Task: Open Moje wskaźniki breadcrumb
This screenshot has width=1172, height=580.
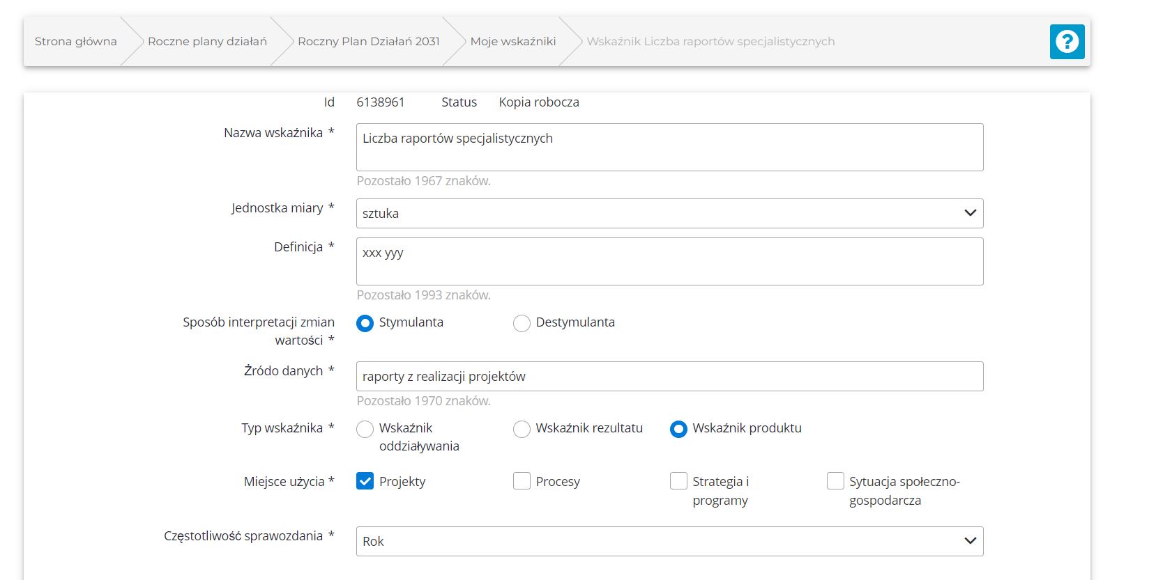Action: tap(512, 42)
